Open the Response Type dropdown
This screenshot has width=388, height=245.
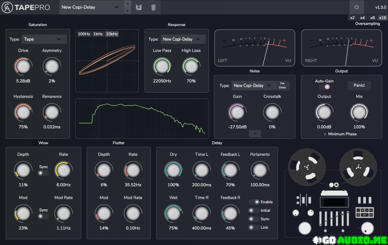pyautogui.click(x=183, y=39)
